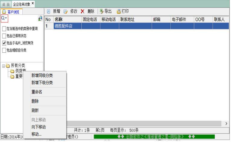Screen dimensions: 231x142
Task: Click horizontal scrollbar right arrow
Action: pyautogui.click(x=226, y=124)
